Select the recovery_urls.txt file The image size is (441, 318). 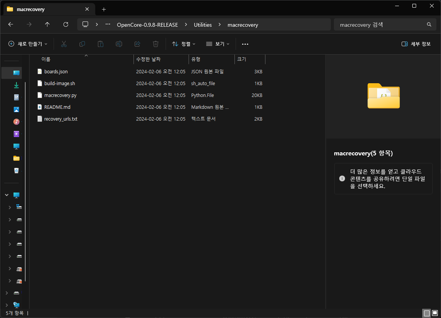(x=61, y=119)
